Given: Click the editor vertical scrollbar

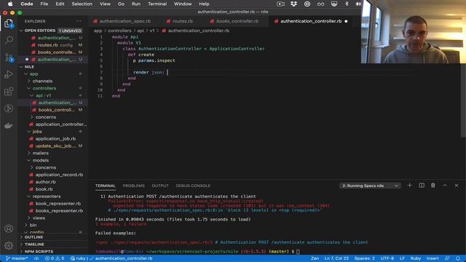Looking at the screenshot, I should 463,100.
